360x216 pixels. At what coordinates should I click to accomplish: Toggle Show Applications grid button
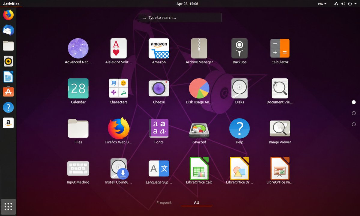coord(8,207)
